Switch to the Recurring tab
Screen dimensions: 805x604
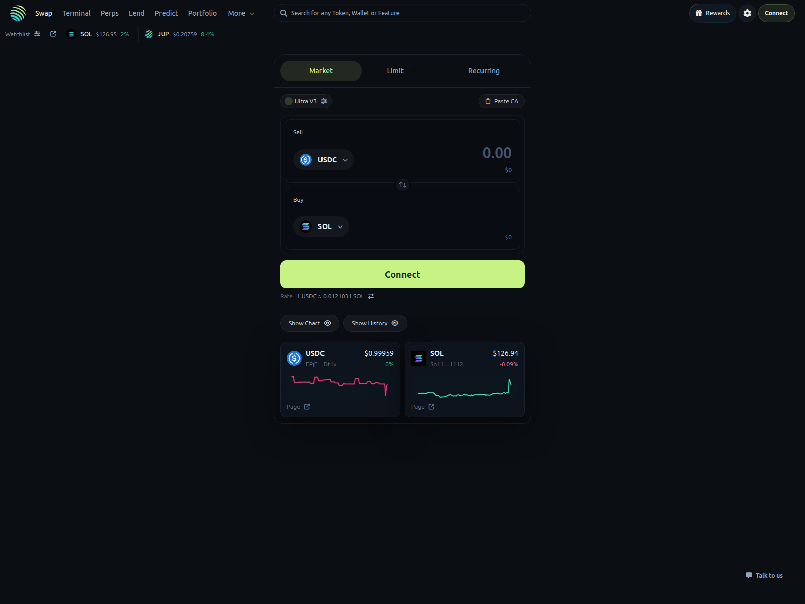pyautogui.click(x=483, y=71)
